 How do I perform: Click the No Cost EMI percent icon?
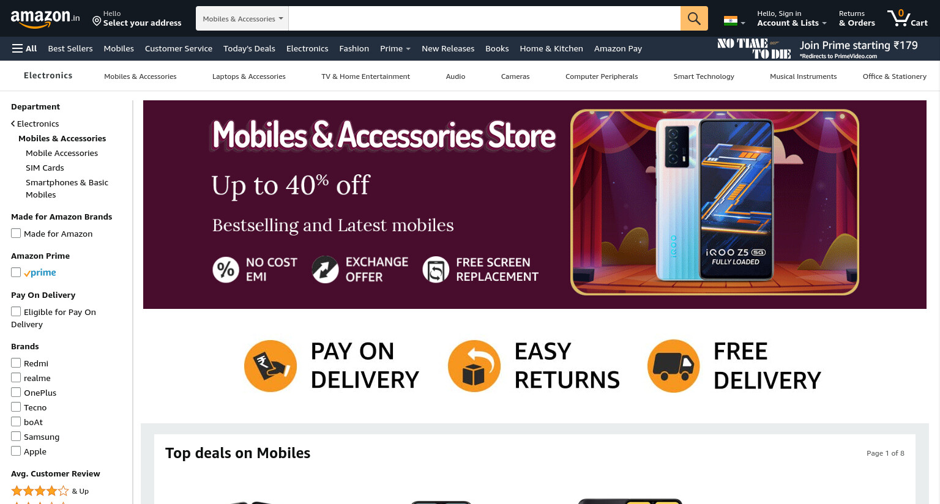click(226, 269)
